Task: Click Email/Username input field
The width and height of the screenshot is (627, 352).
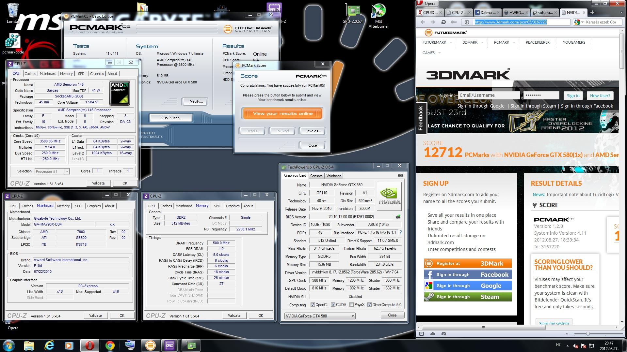Action: (x=489, y=95)
